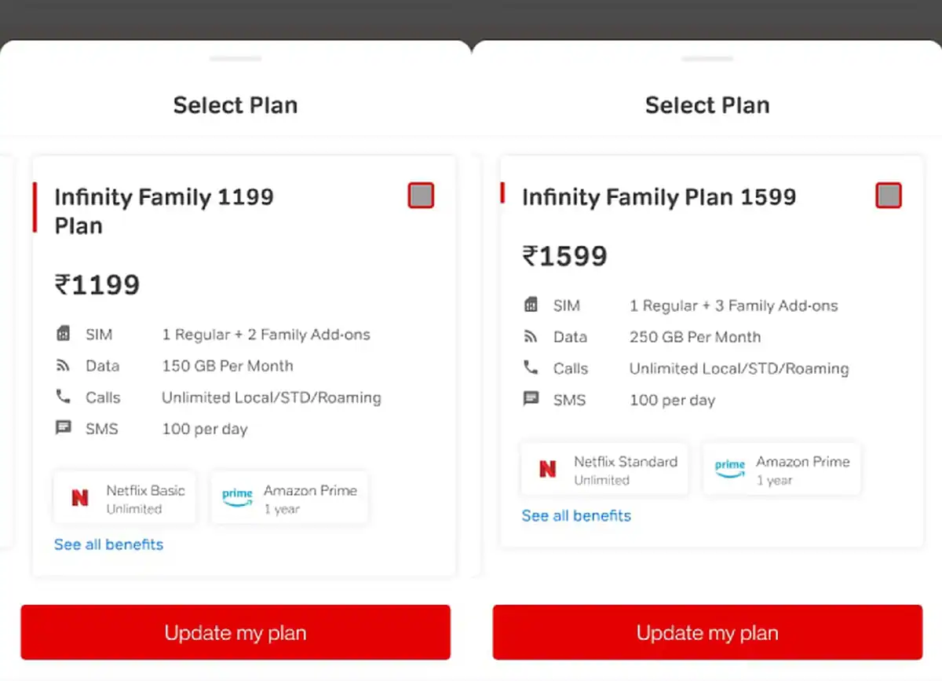Click the Netflix Standard logo on the 1599 plan

click(x=547, y=469)
